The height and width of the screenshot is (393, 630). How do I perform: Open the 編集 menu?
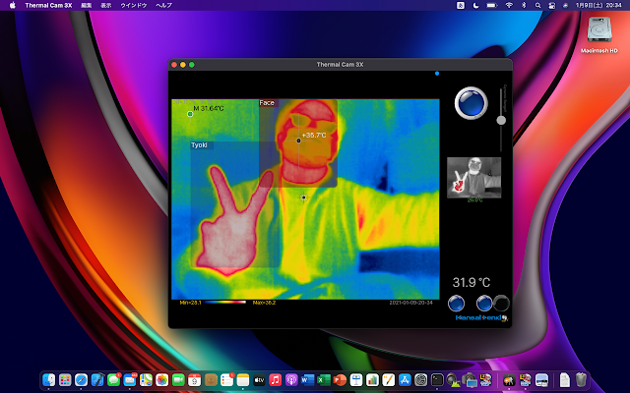coord(87,5)
